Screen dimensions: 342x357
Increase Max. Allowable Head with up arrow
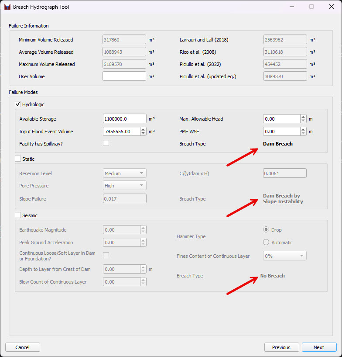[x=303, y=117]
